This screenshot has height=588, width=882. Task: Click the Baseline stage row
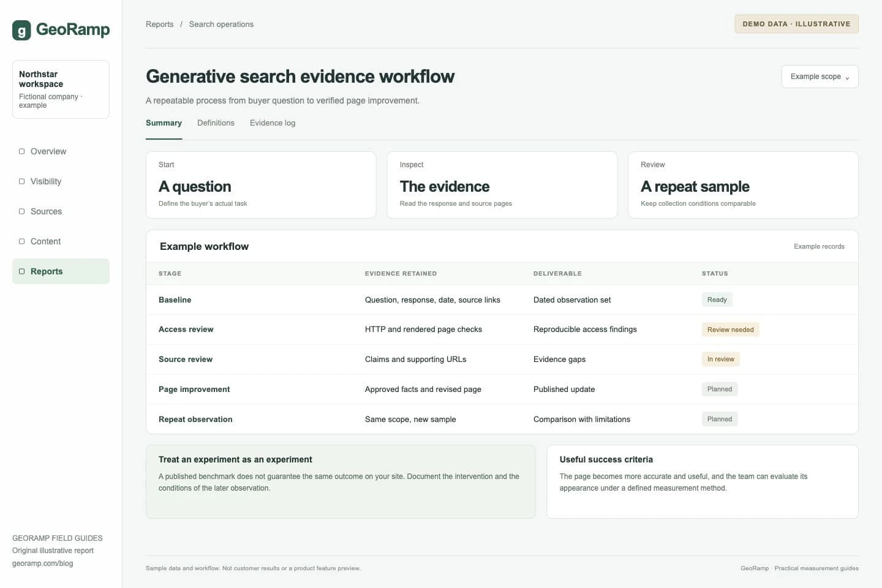[x=502, y=300]
